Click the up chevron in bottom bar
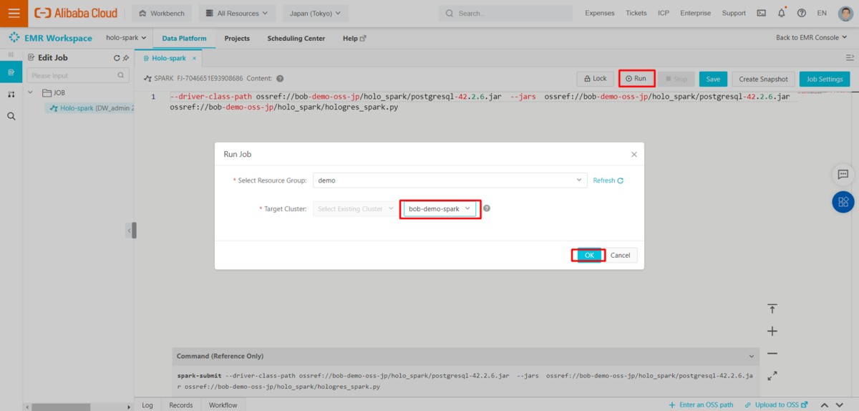 [x=824, y=405]
